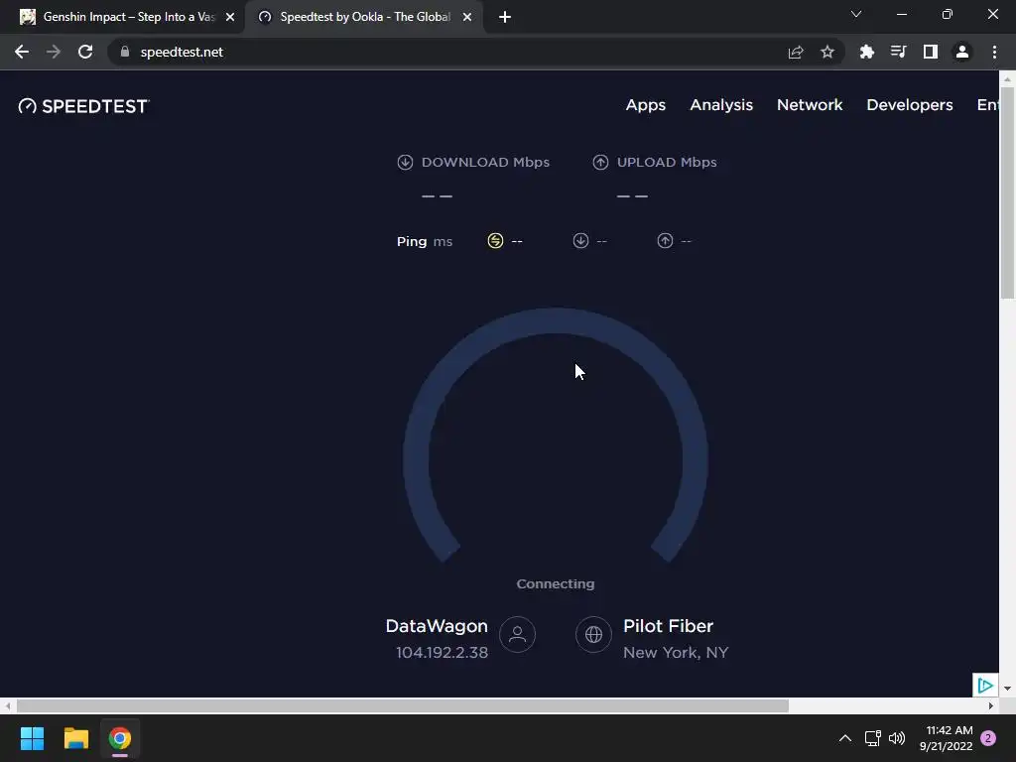Click the browser forward arrow
This screenshot has width=1016, height=762.
(x=54, y=52)
